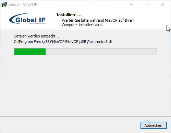Click the Plantronics3.dll file path text

tap(63, 42)
